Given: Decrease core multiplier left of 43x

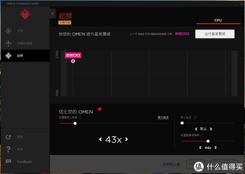Looking at the screenshot, I should pyautogui.click(x=100, y=139).
